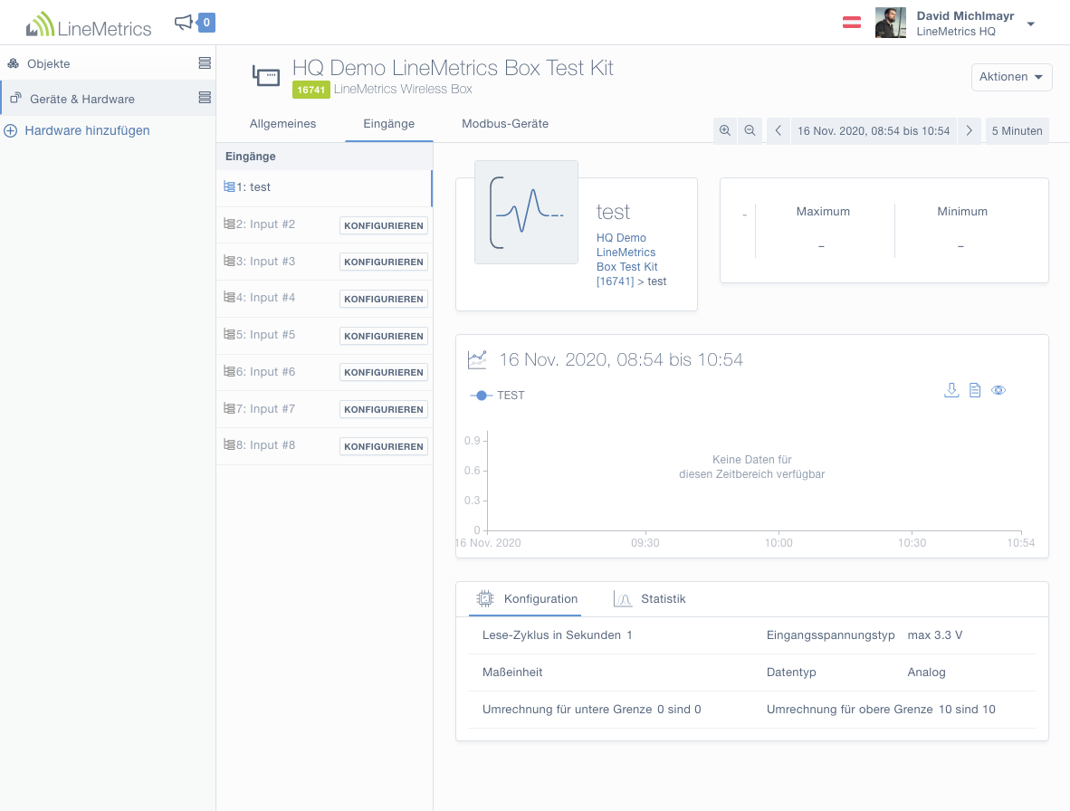This screenshot has height=811, width=1070.
Task: Go to the previous time range
Action: pyautogui.click(x=778, y=130)
